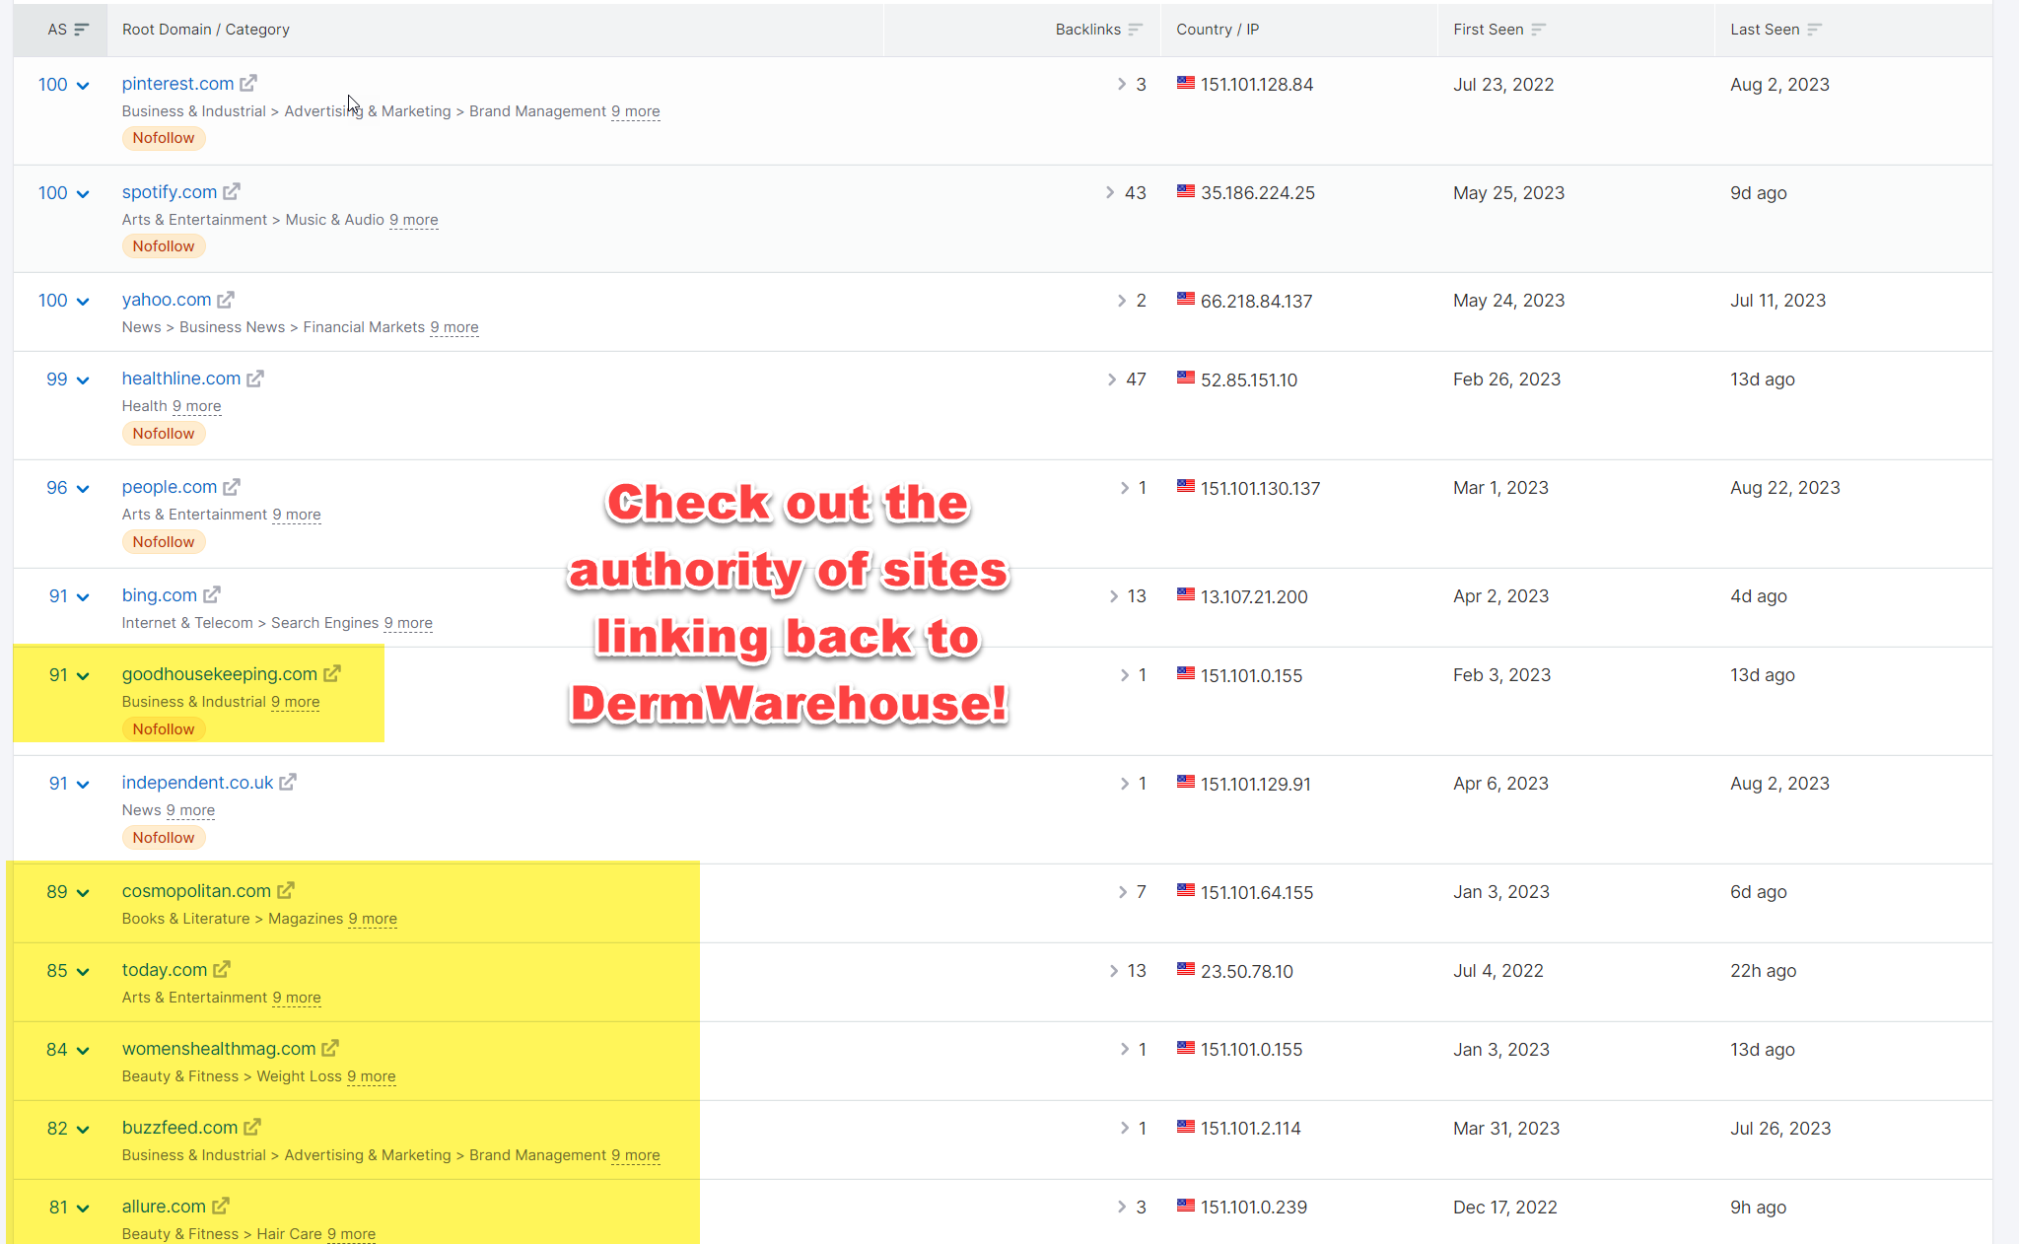
Task: Expand AS 85 chevron for today.com
Action: (83, 972)
